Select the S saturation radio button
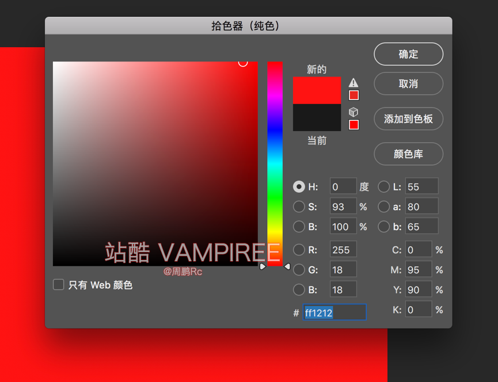This screenshot has height=382, width=498. (x=299, y=207)
